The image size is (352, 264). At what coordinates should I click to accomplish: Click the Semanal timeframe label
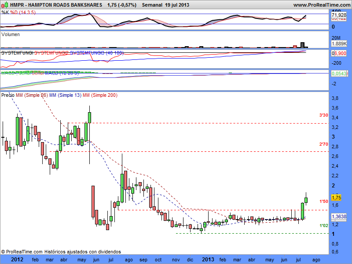pos(152,5)
